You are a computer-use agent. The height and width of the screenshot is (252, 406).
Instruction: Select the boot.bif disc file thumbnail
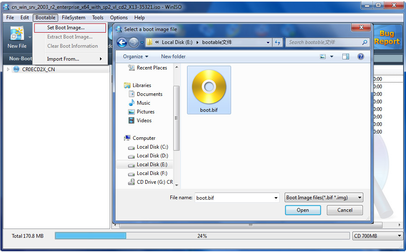coord(209,90)
